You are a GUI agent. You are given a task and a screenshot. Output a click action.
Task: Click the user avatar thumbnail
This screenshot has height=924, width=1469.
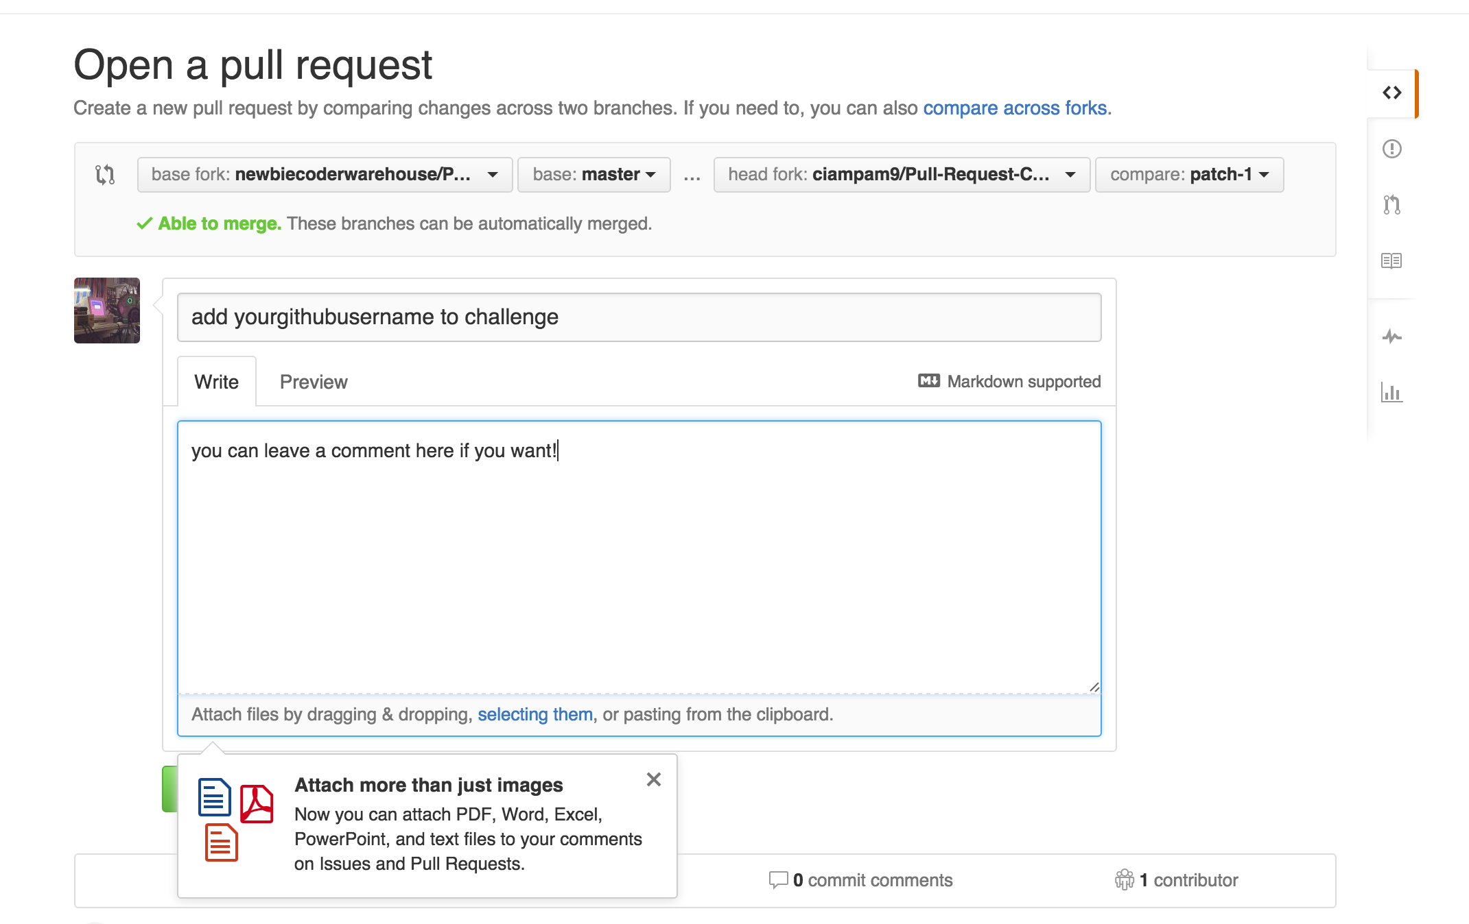point(107,311)
